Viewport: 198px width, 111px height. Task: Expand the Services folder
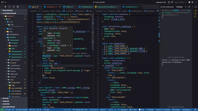coord(14,46)
